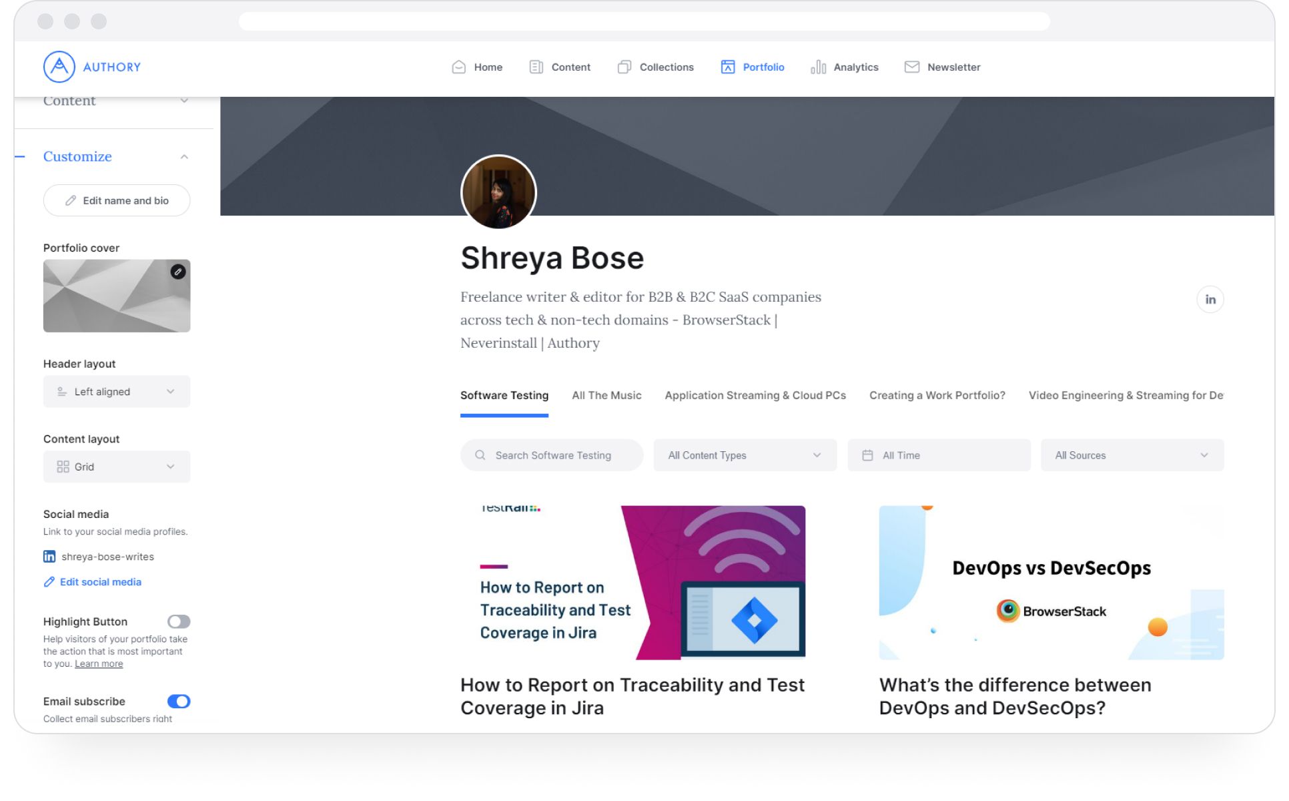Open Header layout Left aligned dropdown
Image resolution: width=1289 pixels, height=801 pixels.
[117, 392]
